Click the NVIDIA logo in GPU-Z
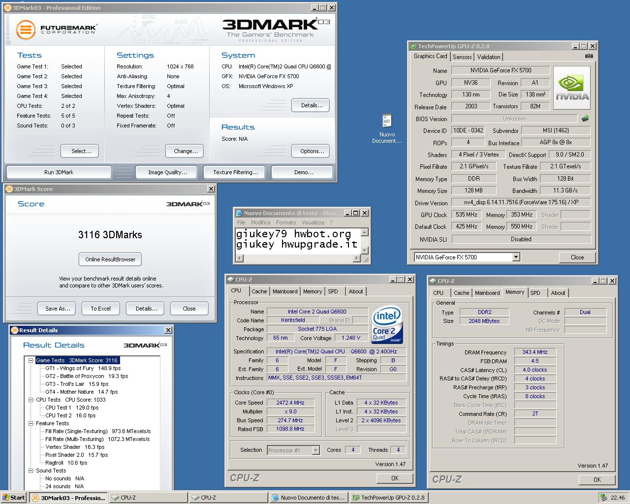 (x=572, y=87)
